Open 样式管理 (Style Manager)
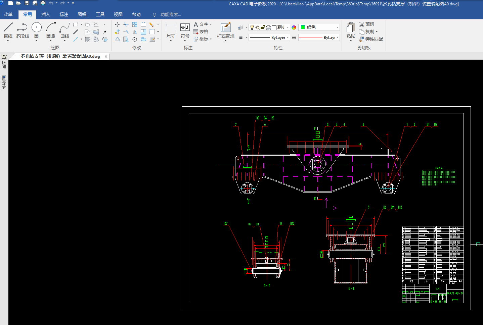The image size is (483, 325). tap(226, 31)
